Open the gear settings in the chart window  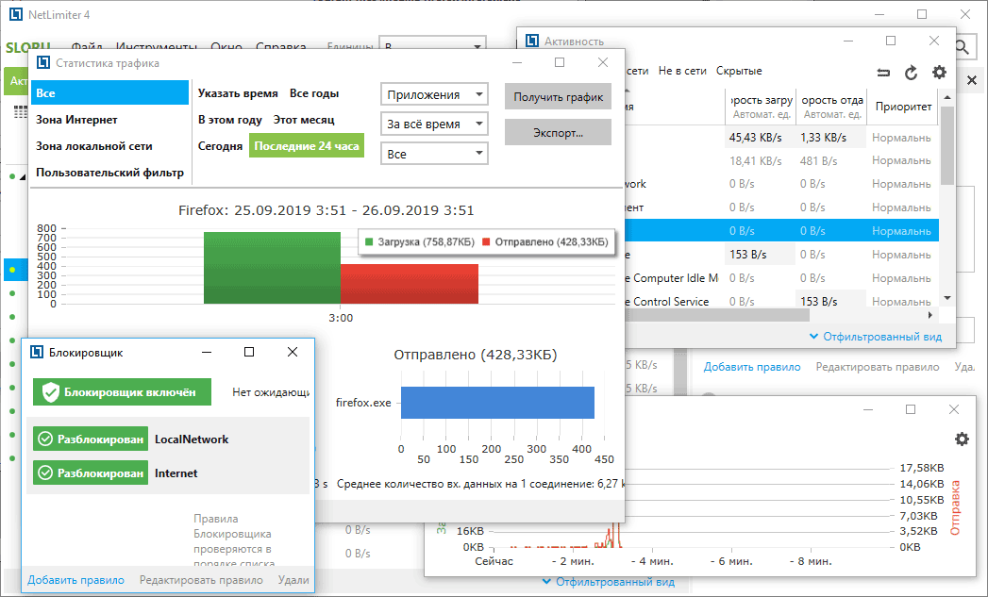[962, 439]
